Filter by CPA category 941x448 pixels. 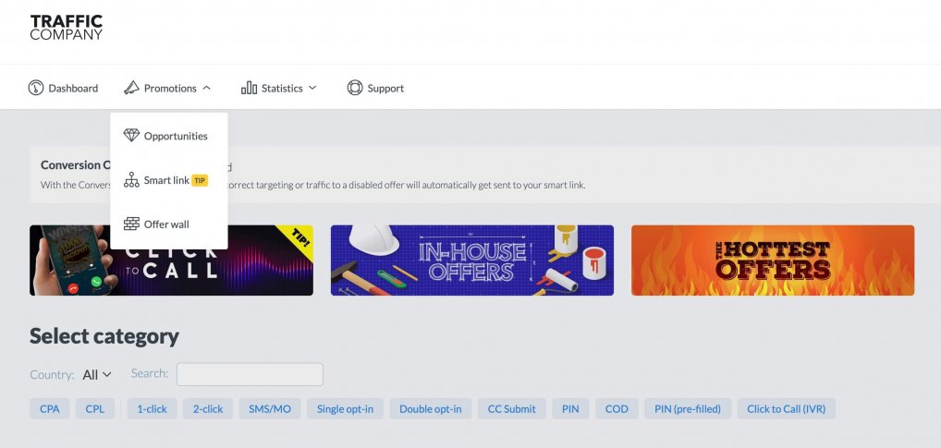[50, 409]
